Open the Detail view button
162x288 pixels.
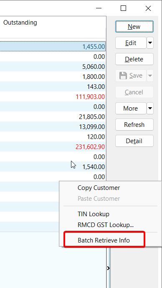[134, 141]
